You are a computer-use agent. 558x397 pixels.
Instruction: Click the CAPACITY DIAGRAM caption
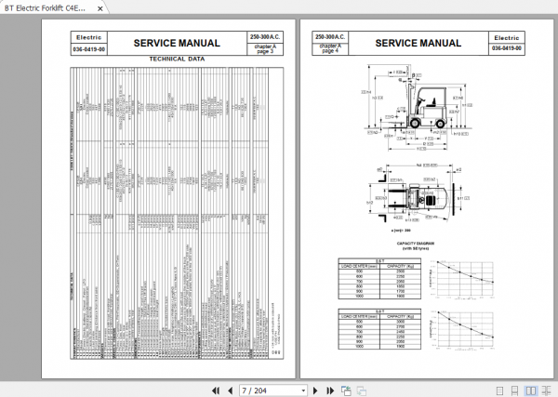pyautogui.click(x=416, y=245)
